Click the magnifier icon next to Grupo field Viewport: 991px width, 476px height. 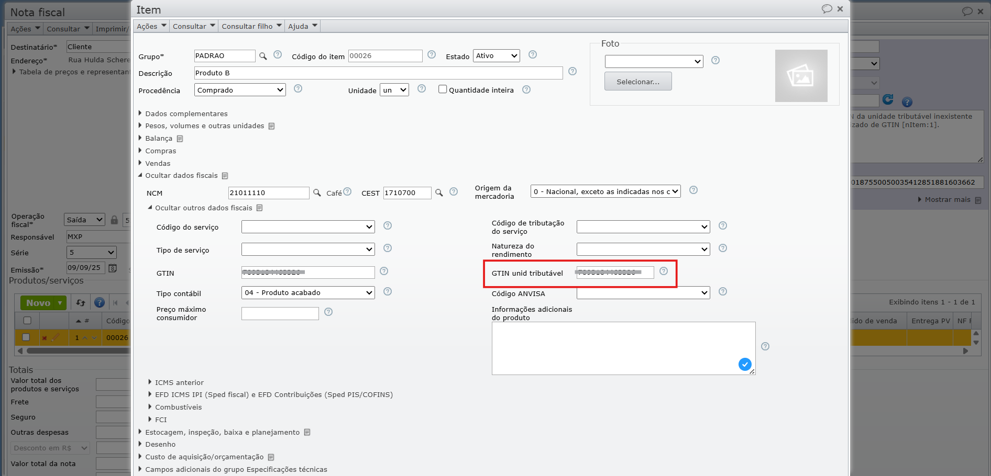coord(263,56)
